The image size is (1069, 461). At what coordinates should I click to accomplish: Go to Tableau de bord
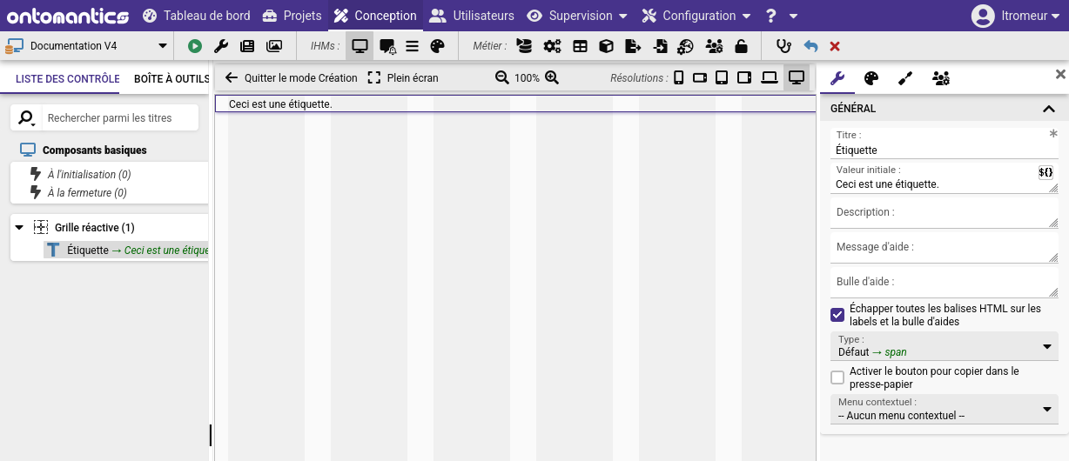197,16
